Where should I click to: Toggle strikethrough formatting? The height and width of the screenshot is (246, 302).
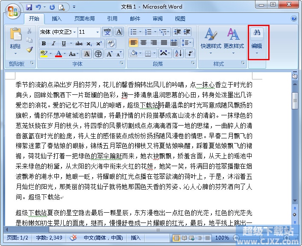pos(79,44)
